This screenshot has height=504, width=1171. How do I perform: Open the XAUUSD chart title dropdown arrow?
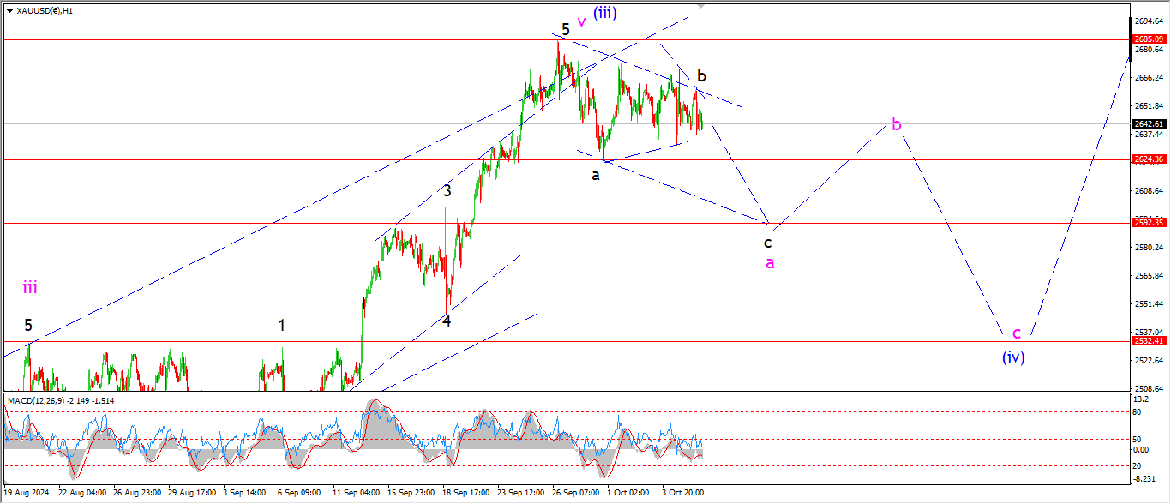pos(8,11)
